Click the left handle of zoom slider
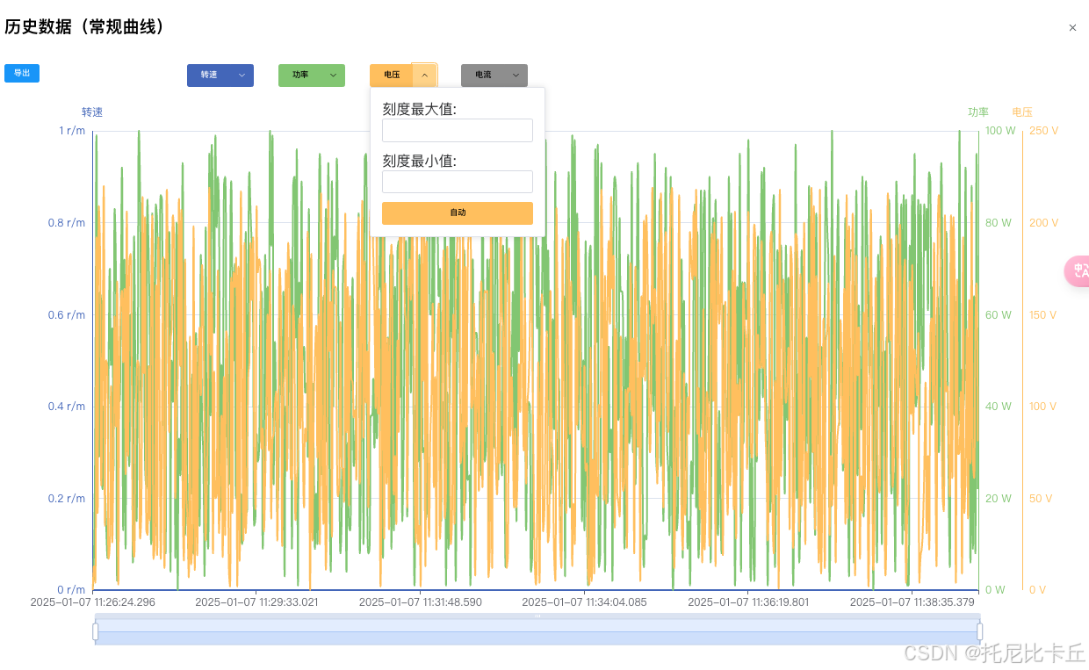1089x670 pixels. [97, 630]
